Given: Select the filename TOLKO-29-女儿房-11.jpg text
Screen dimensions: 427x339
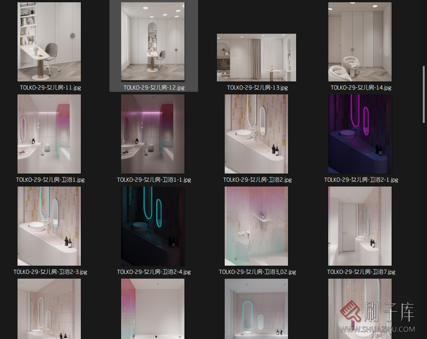Looking at the screenshot, I should (50, 88).
